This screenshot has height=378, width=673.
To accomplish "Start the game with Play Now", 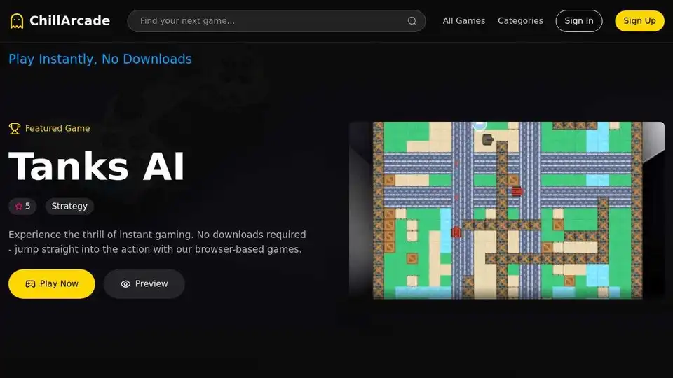I will (51, 283).
